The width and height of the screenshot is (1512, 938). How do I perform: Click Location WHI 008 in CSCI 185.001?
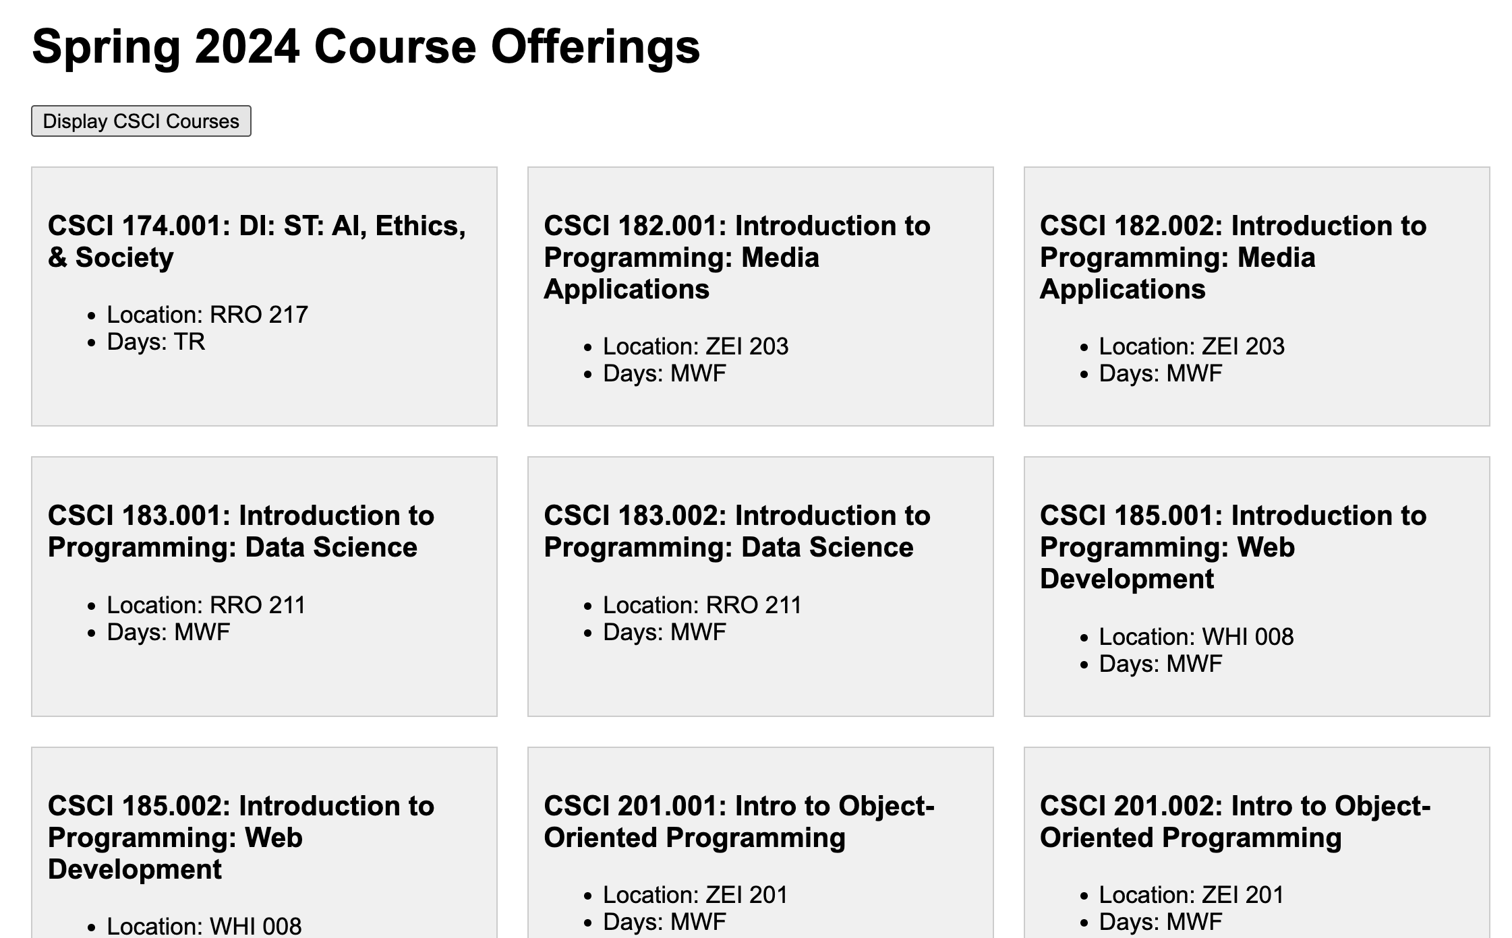[x=1196, y=637]
